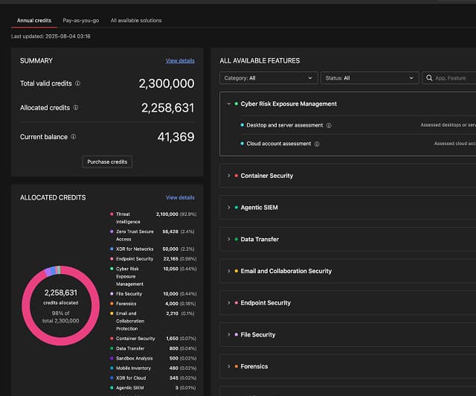
Task: Open View details link in Allocated Credits panel
Action: pos(180,197)
